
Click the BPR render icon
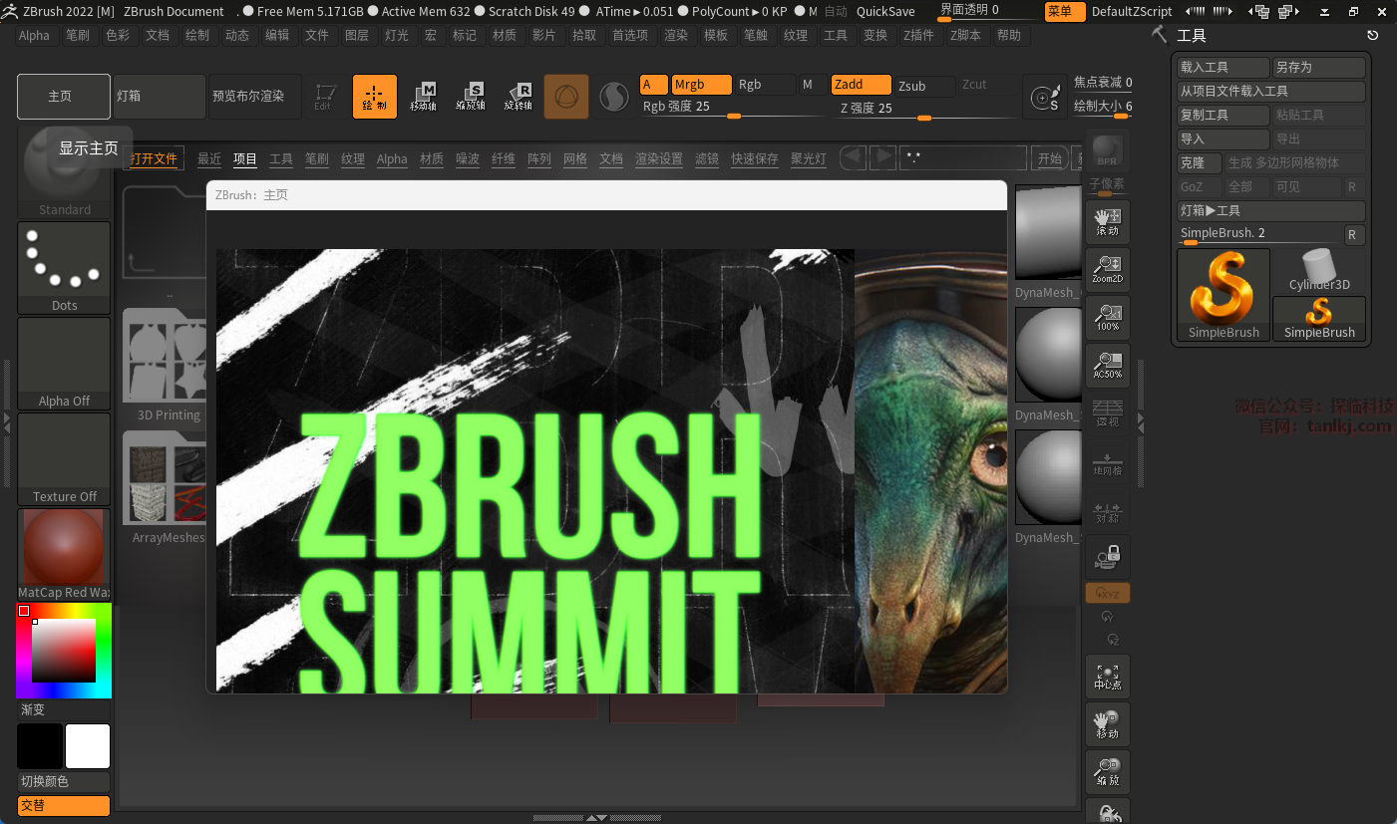[x=1107, y=151]
